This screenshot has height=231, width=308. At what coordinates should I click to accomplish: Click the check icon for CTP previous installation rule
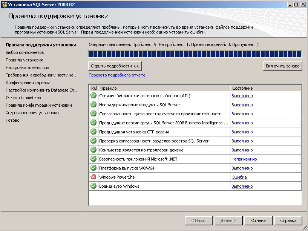[93, 132]
